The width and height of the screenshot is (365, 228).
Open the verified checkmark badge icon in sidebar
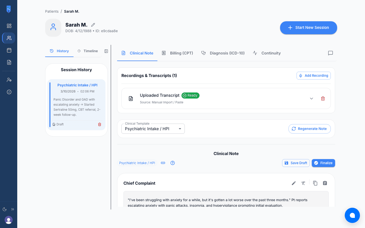click(x=9, y=92)
